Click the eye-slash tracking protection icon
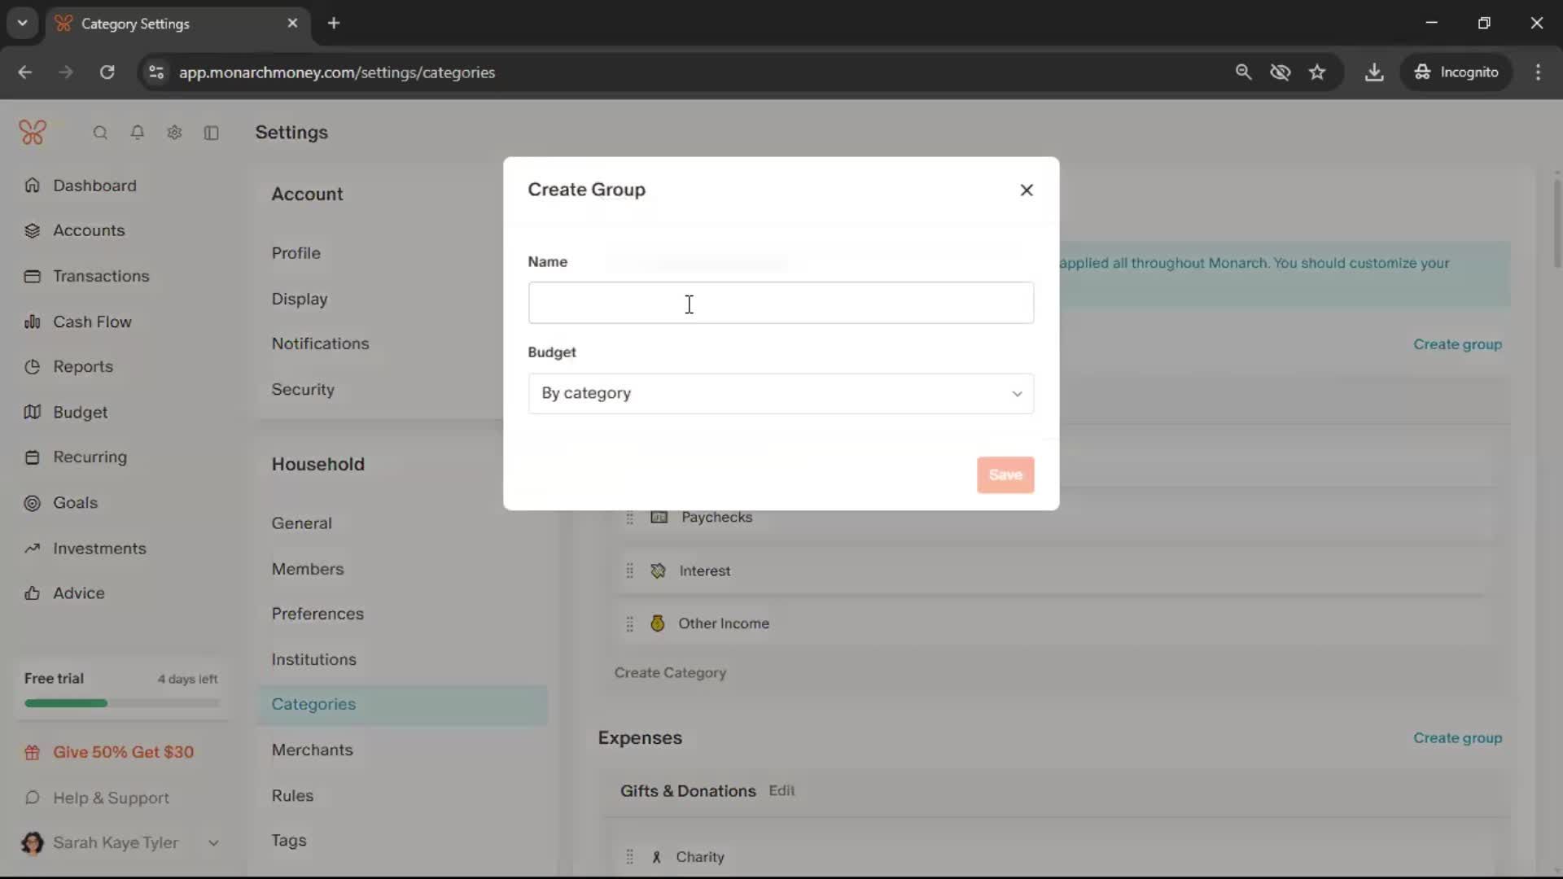1563x879 pixels. (1280, 72)
